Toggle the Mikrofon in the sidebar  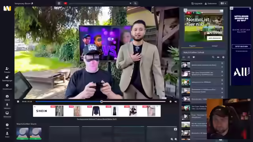point(7,105)
